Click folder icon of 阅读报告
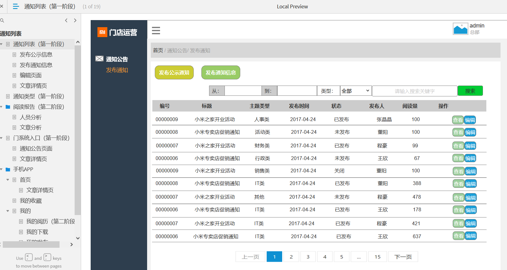This screenshot has height=270, width=507. coord(8,107)
